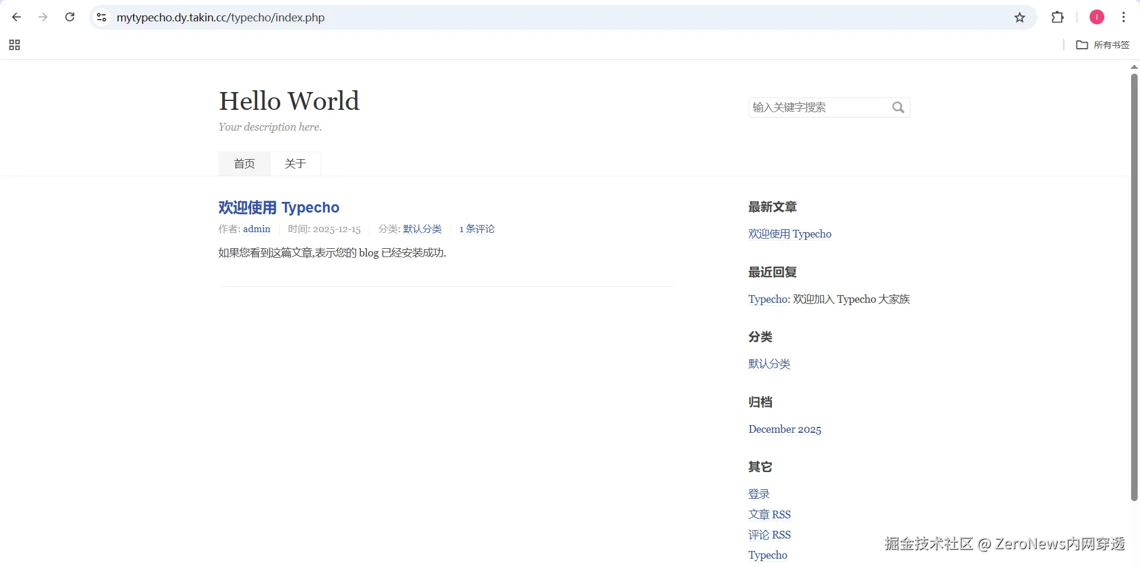Open the 欢迎使用 Typecho post title

278,207
